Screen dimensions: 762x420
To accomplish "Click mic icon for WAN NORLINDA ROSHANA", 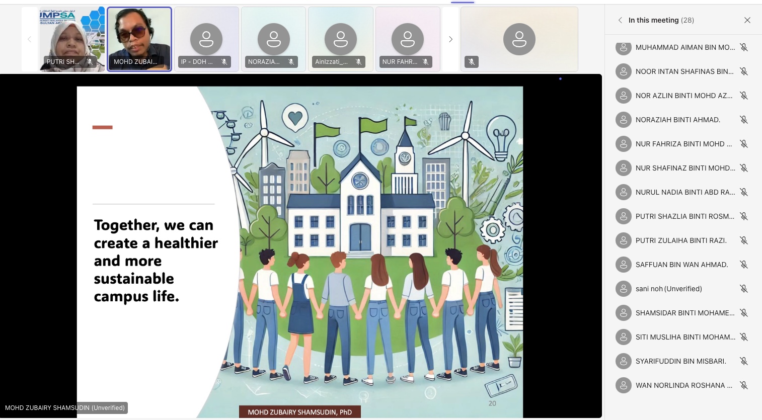I will (744, 385).
